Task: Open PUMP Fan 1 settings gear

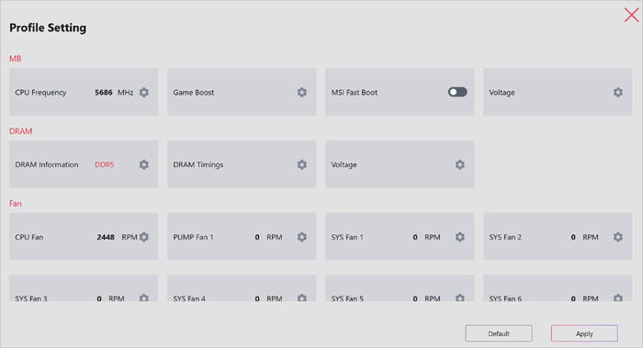Action: point(302,237)
